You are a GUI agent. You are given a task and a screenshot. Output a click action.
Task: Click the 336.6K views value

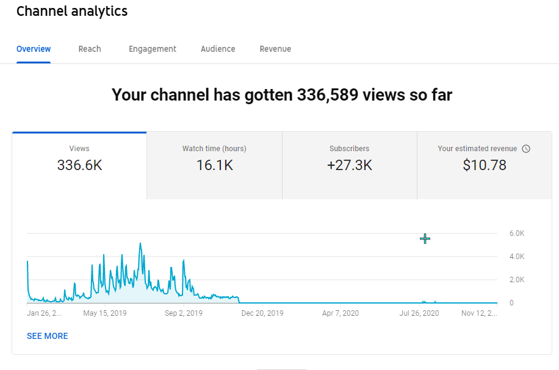pyautogui.click(x=79, y=165)
